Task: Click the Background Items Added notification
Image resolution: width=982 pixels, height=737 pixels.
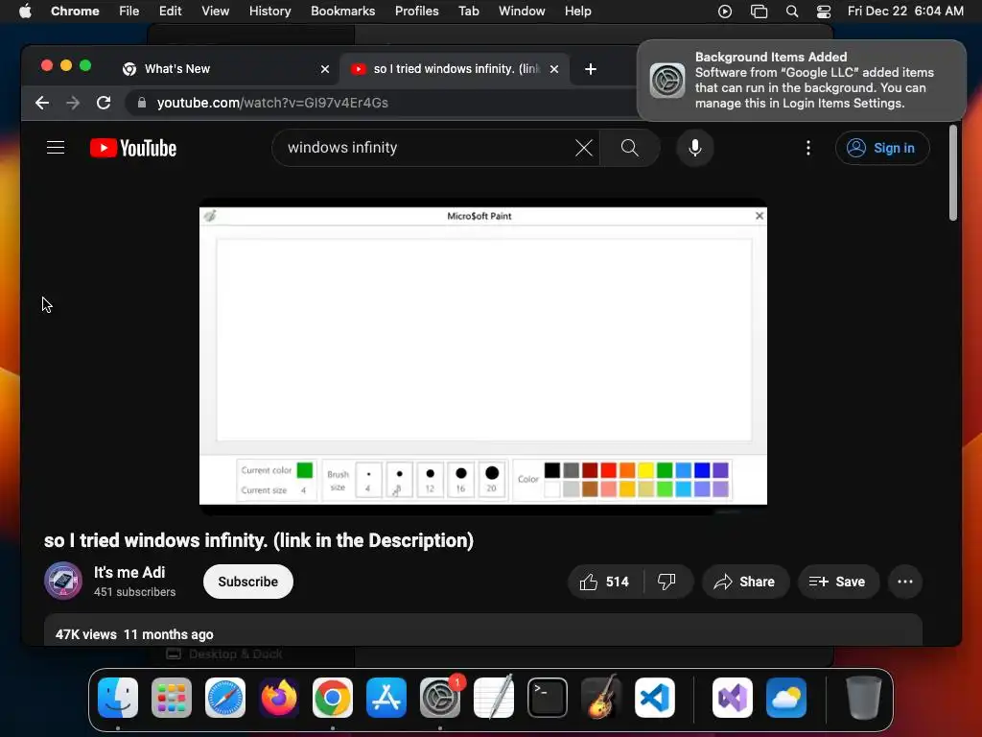Action: pyautogui.click(x=801, y=81)
